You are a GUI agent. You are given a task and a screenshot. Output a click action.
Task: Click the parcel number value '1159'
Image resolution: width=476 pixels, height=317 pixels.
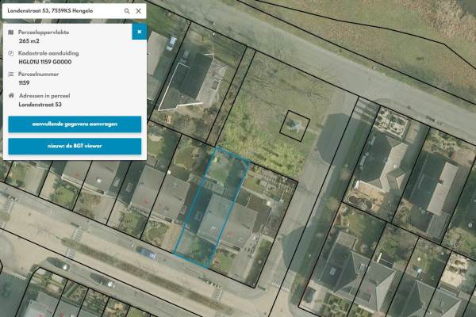tap(24, 82)
